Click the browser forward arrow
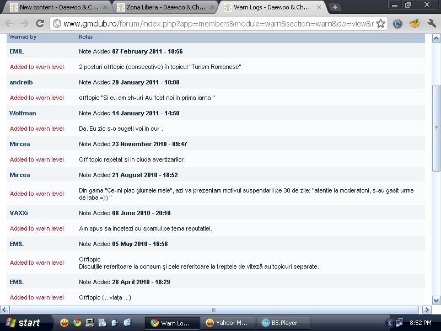Viewport: 441px width, 331px height. pos(24,24)
